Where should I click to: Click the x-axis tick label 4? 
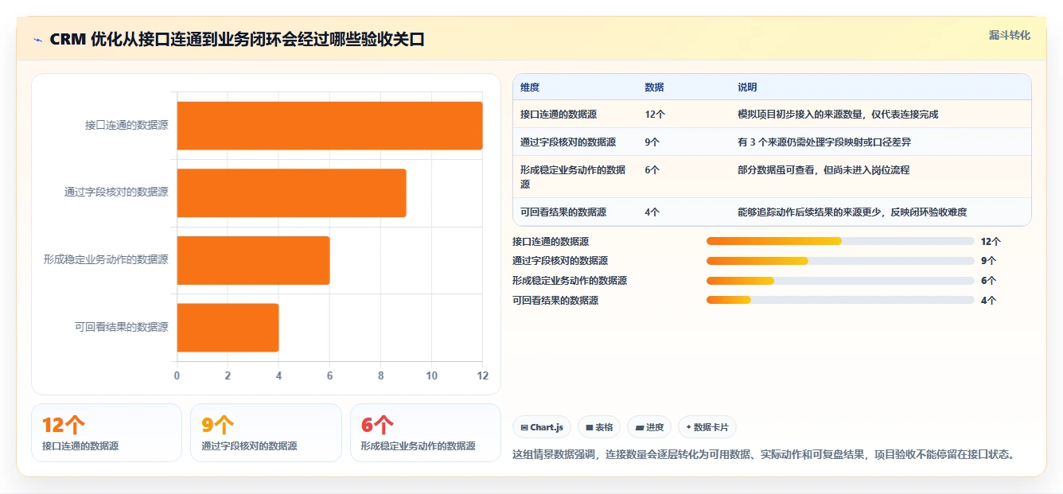[x=278, y=376]
